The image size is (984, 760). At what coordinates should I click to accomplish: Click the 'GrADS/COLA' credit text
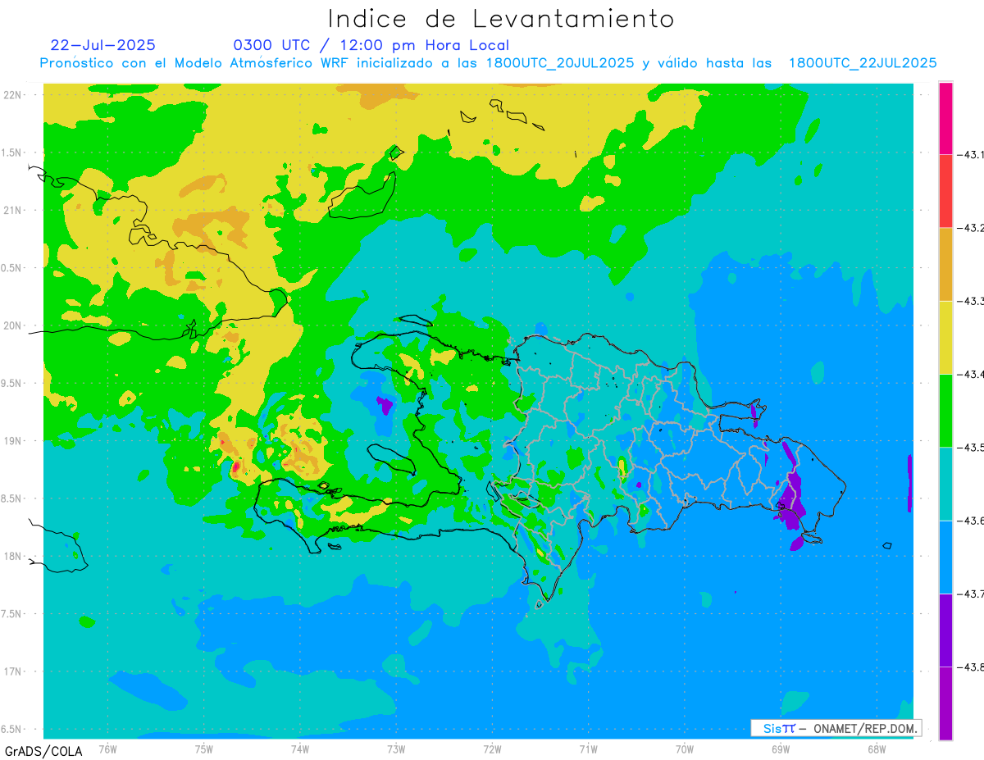[43, 751]
